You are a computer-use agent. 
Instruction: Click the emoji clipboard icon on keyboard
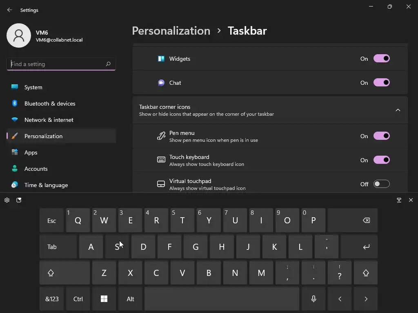click(x=19, y=200)
